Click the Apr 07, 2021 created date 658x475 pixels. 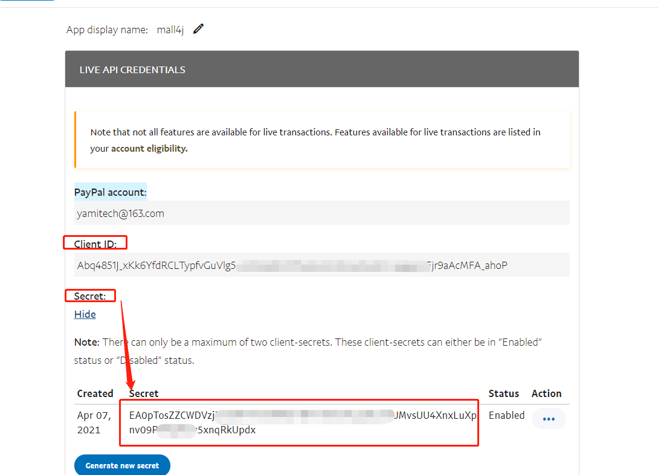coord(94,422)
